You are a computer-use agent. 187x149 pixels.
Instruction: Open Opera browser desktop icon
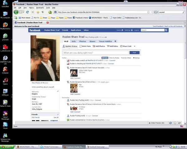click(x=5, y=81)
